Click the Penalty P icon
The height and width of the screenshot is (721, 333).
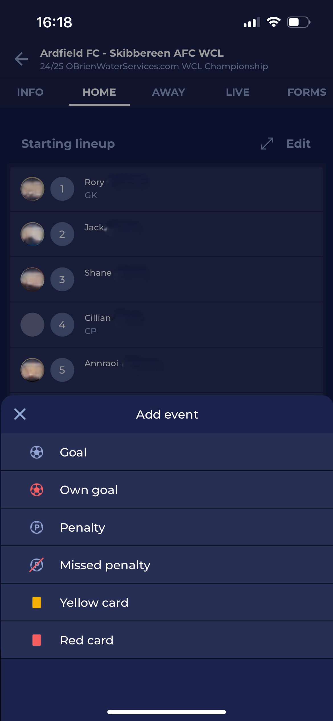click(37, 527)
